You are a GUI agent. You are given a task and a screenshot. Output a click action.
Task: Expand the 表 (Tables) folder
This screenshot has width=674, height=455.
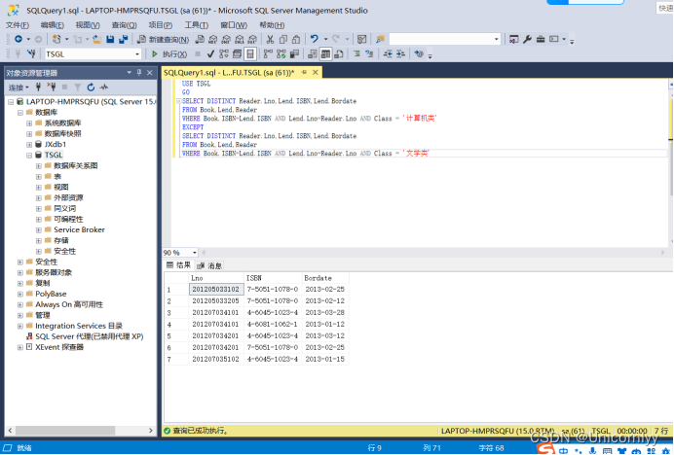39,176
